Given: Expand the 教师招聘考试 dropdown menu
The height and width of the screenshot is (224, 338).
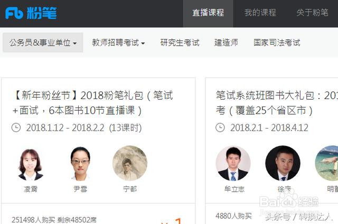Looking at the screenshot, I should (118, 42).
